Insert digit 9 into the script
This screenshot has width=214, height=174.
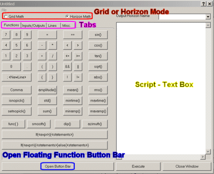point(27,34)
